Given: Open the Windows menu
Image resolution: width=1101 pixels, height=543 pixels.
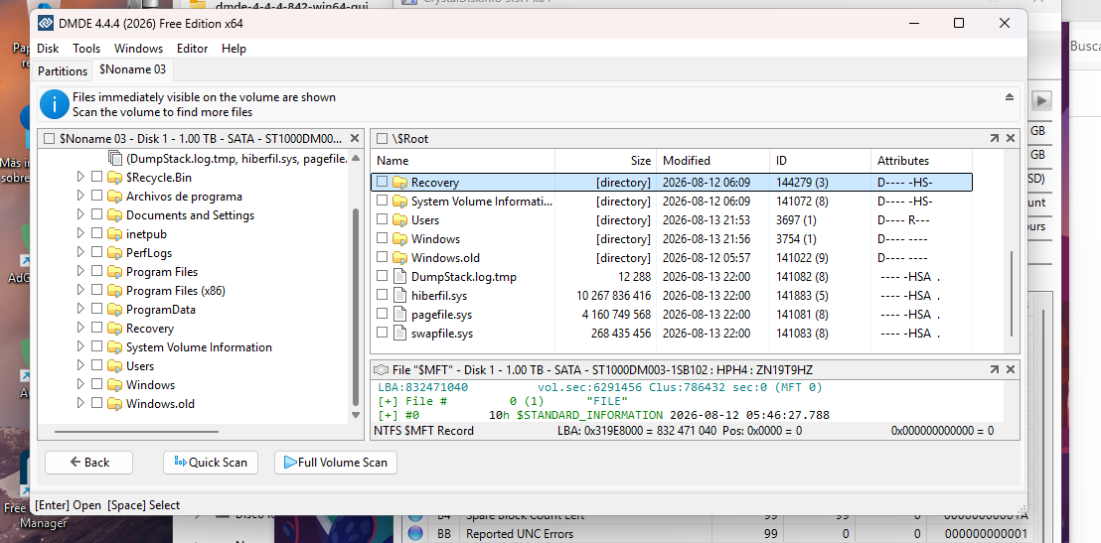Looking at the screenshot, I should pyautogui.click(x=138, y=49).
